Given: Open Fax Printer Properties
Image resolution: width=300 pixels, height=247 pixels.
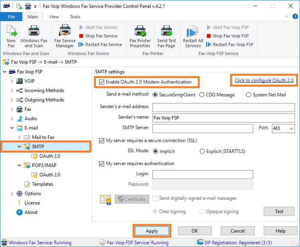Looking at the screenshot, I should coord(140,36).
